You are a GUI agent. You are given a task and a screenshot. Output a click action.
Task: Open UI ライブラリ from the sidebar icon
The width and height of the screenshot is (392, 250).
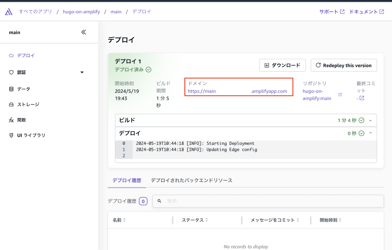coord(11,135)
